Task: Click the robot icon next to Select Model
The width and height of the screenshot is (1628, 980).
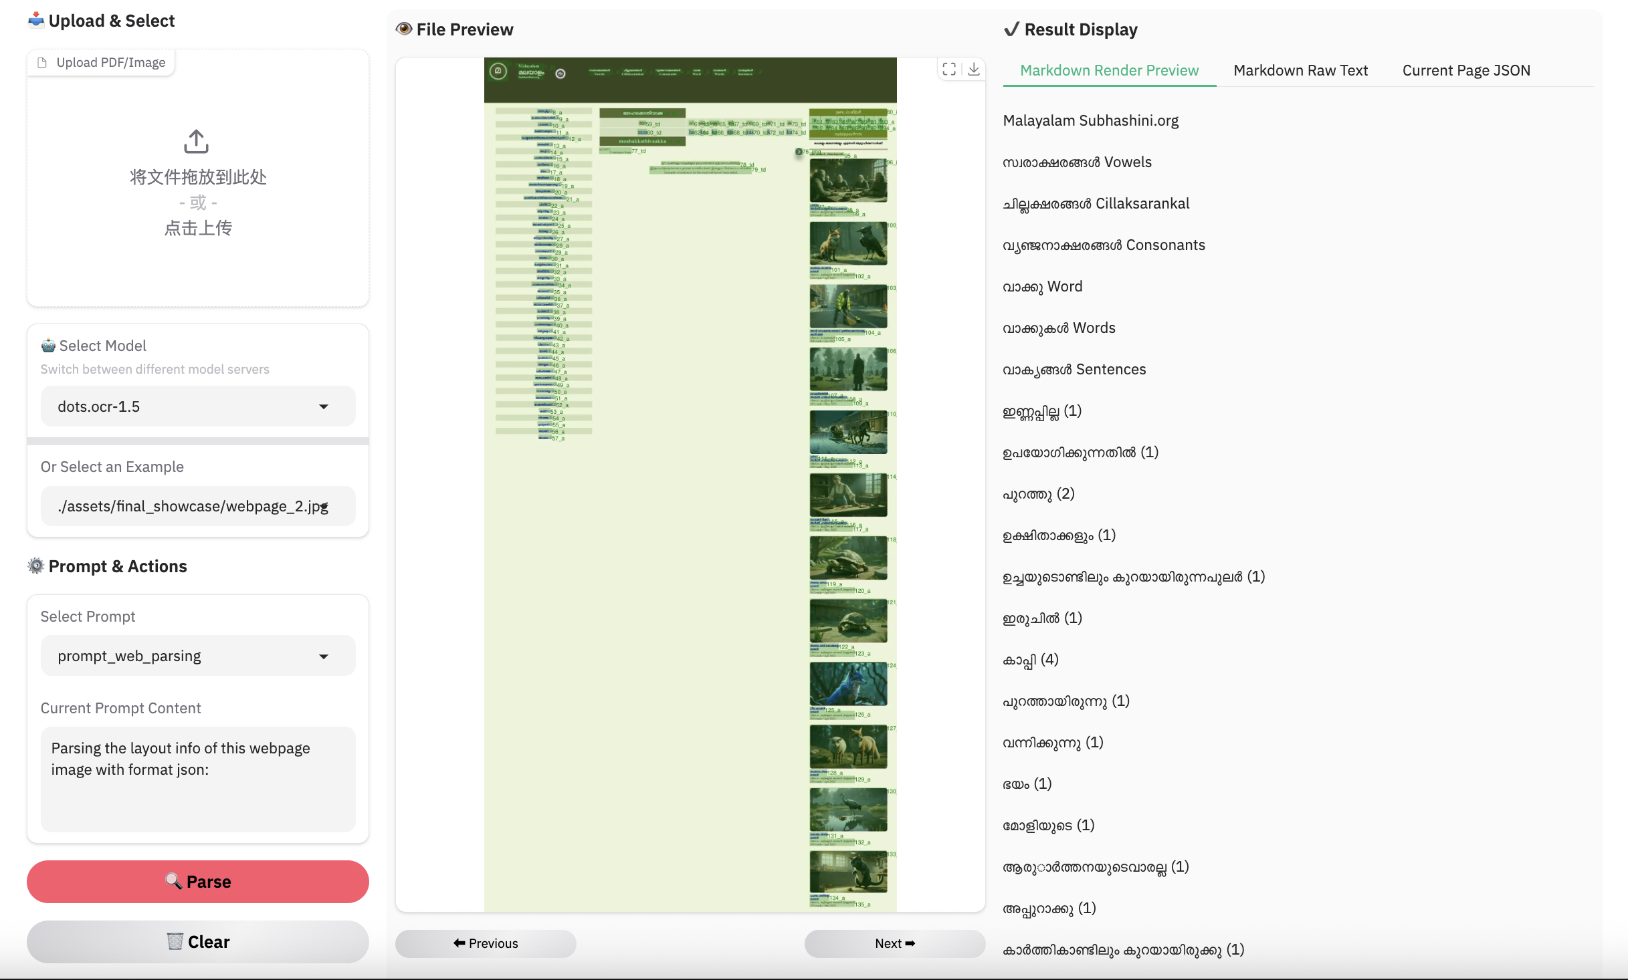Action: pos(48,346)
